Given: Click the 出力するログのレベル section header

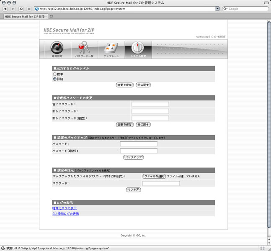Looking at the screenshot, I should [133, 69].
